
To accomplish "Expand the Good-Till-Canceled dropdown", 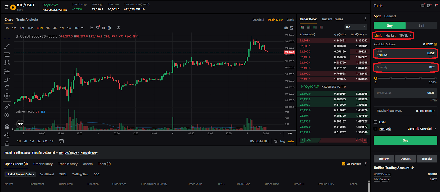I will click(422, 129).
